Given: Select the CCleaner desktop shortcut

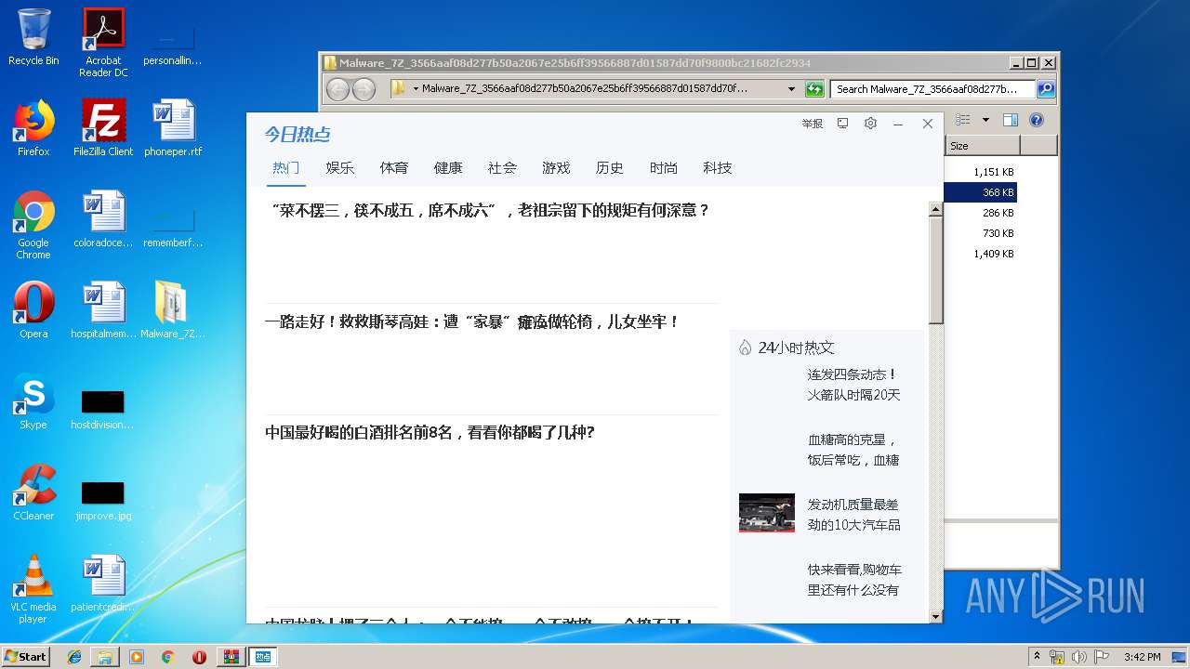Looking at the screenshot, I should (x=33, y=492).
